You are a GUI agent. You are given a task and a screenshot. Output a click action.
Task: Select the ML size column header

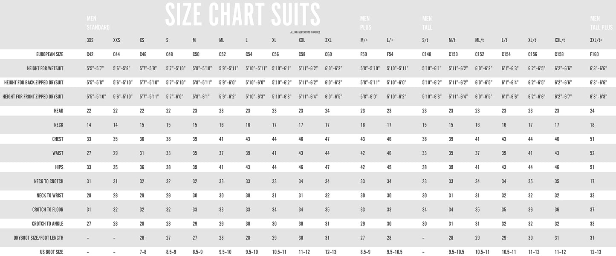coord(221,40)
